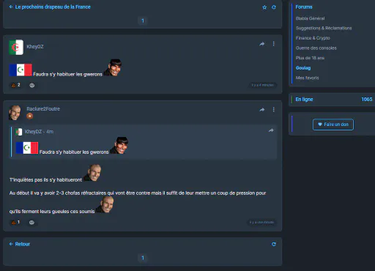Open the three-dot menu on KheyDZ's post

pyautogui.click(x=273, y=44)
